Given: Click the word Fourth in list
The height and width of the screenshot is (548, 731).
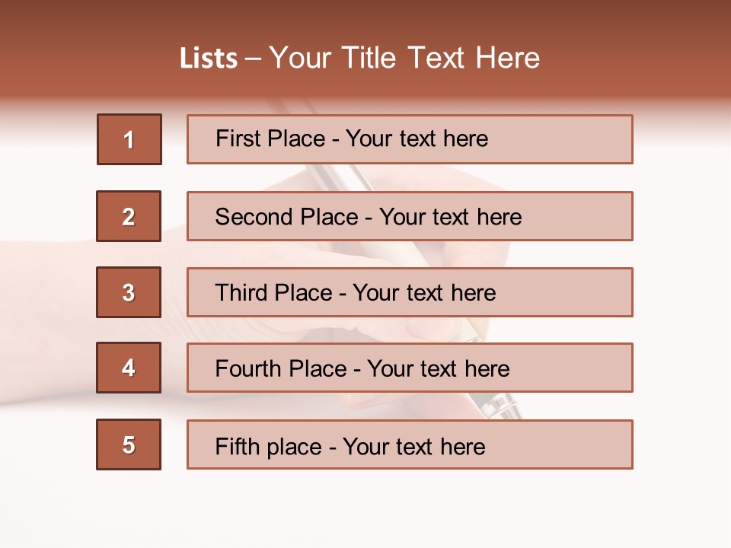Looking at the screenshot, I should [x=247, y=369].
